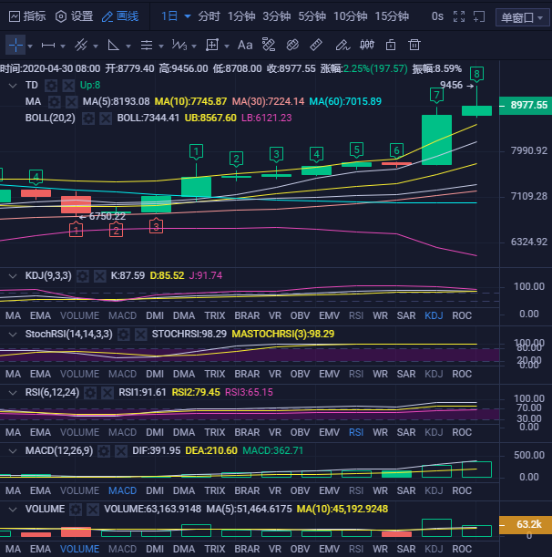Remove the StochRSI indicator with X
Viewport: 552px width, 557px height.
point(140,335)
